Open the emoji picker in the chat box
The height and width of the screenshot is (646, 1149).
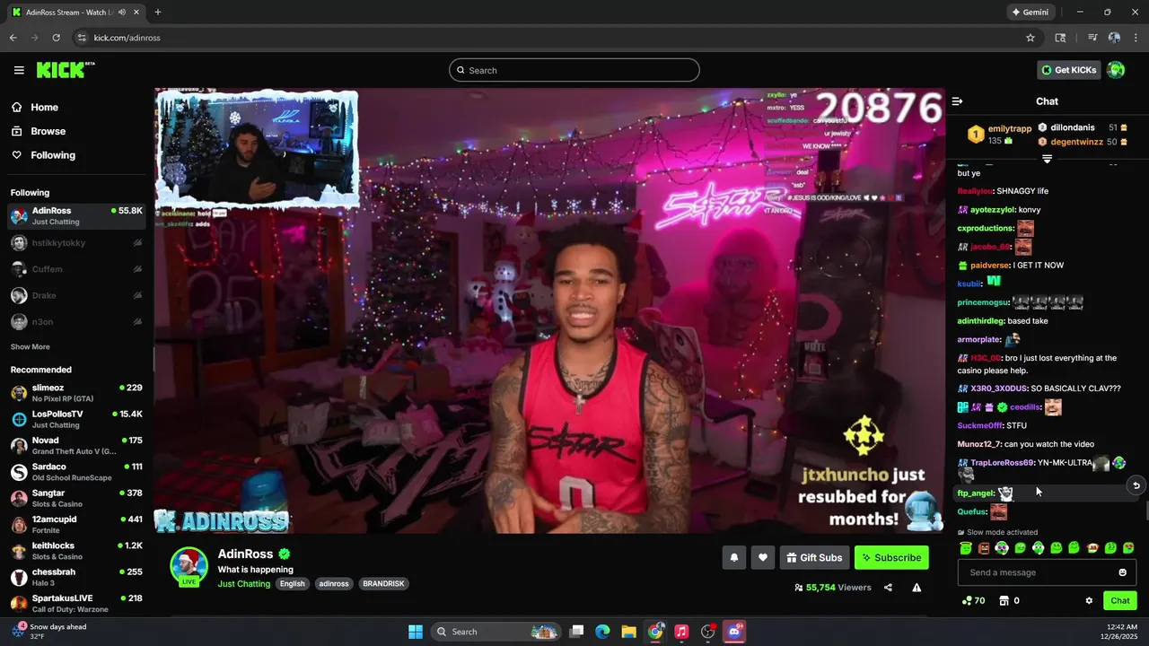(x=1122, y=572)
